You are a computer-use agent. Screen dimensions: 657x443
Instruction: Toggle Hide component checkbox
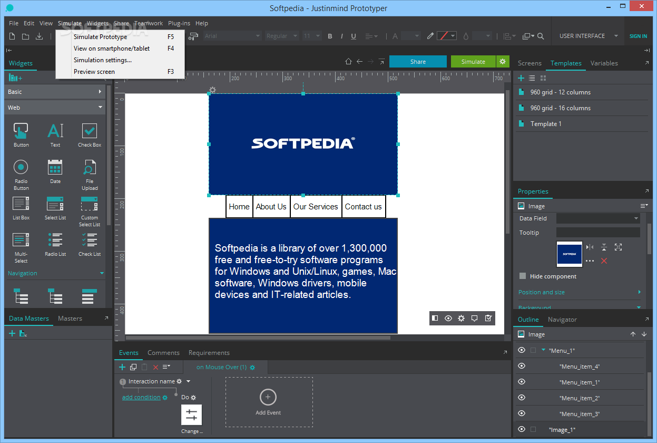[523, 276]
